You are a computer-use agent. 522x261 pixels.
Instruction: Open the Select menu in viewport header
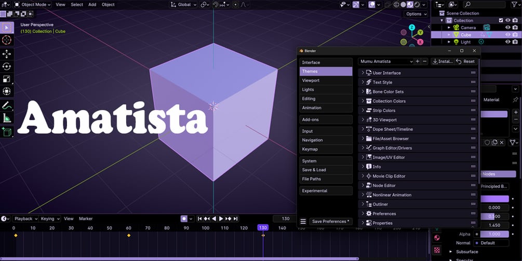(x=77, y=5)
